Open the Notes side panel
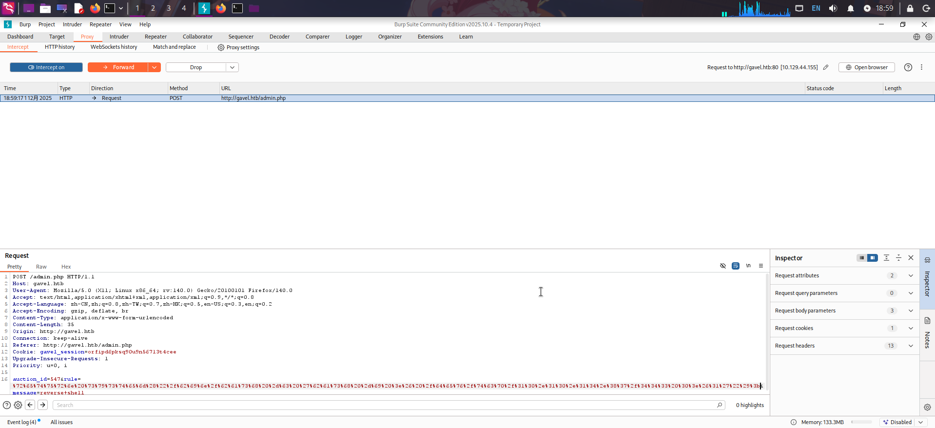The height and width of the screenshot is (428, 935). tap(927, 333)
